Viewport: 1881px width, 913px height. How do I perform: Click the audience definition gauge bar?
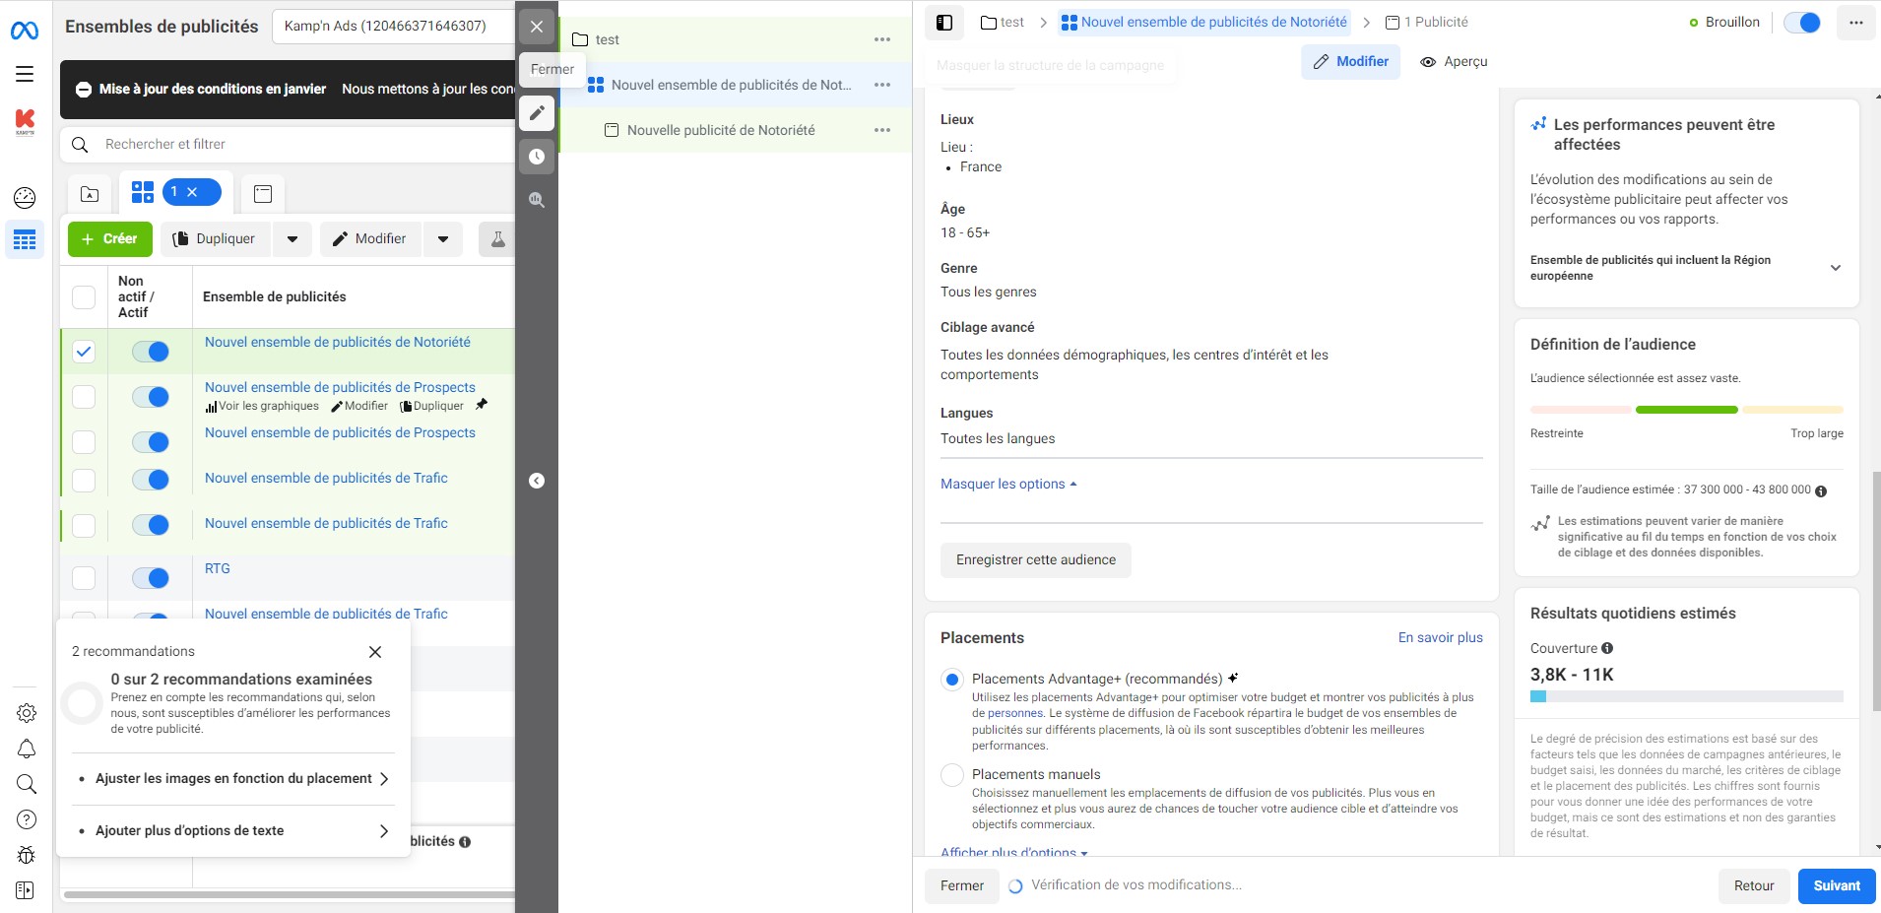[x=1686, y=410]
